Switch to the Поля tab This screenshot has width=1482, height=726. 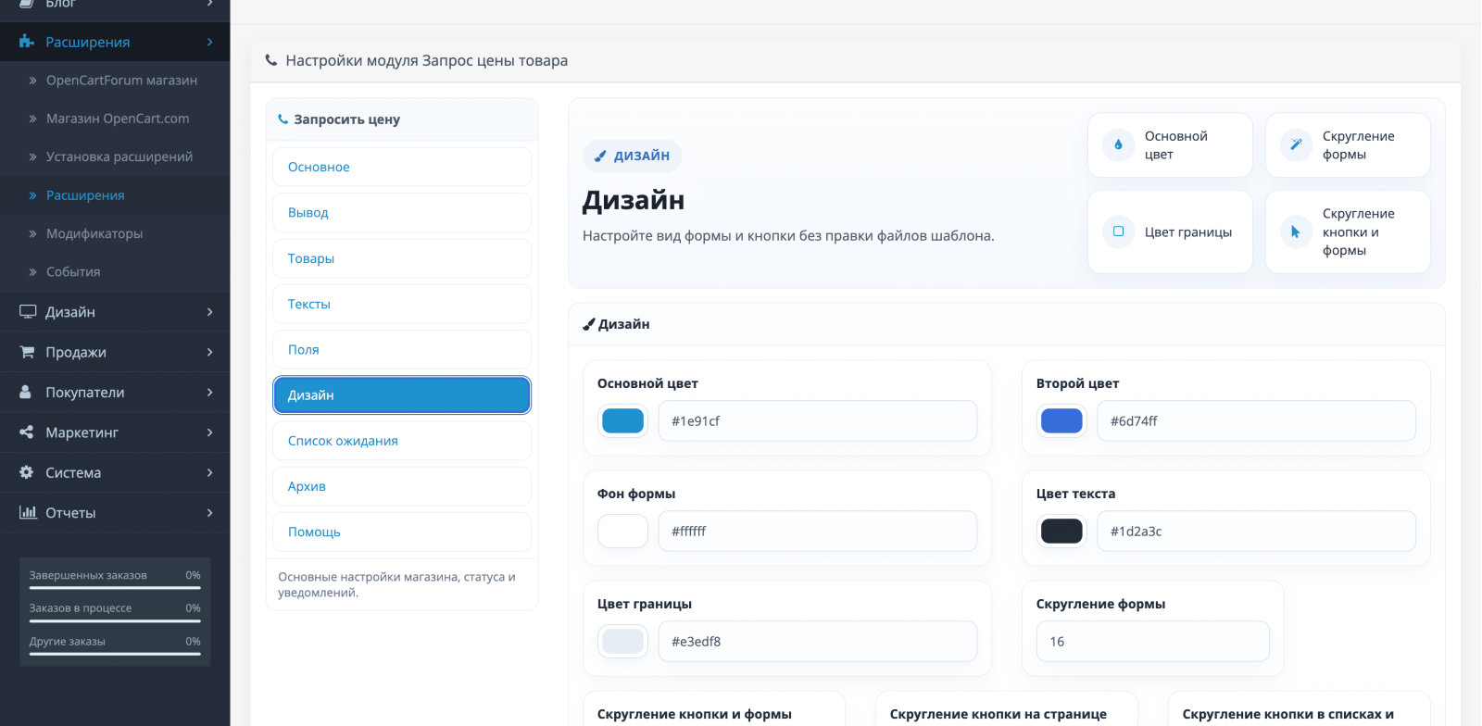point(402,349)
